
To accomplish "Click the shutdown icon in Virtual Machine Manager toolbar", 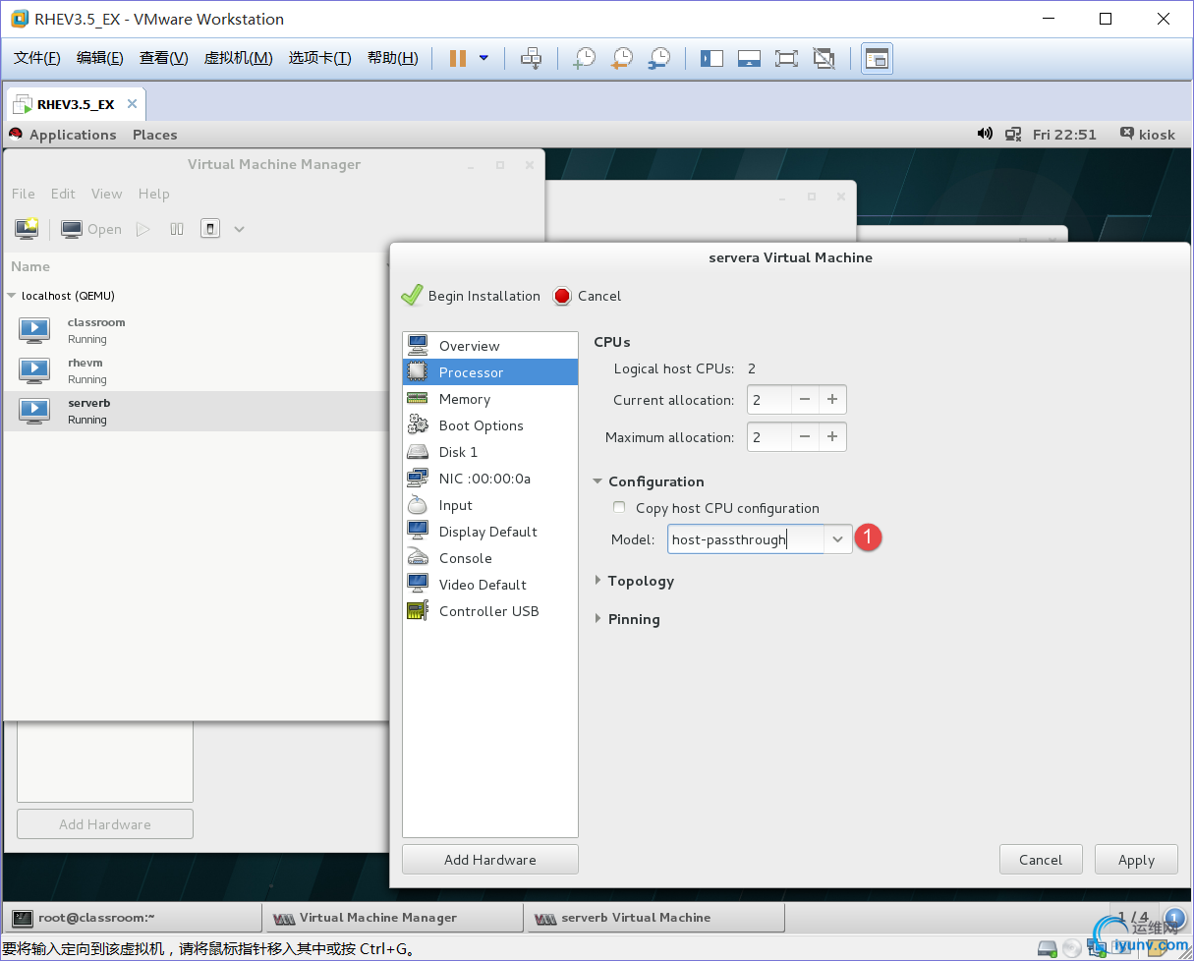I will (210, 229).
